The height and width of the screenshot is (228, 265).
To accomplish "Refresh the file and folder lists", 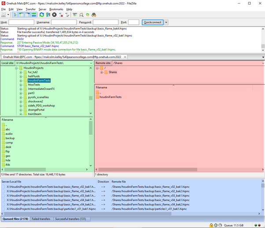I will tap(42, 15).
